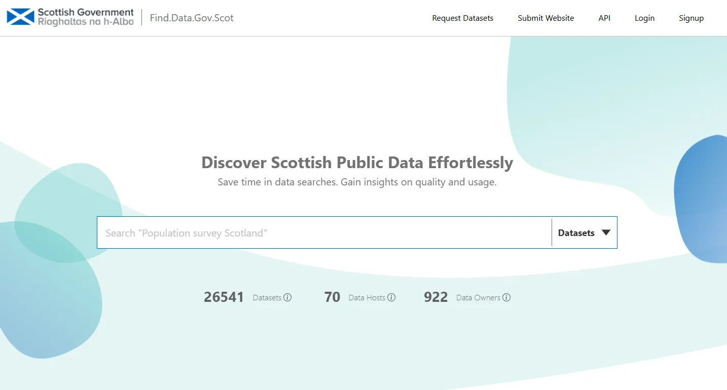Open the API menu link
The image size is (727, 390).
604,18
